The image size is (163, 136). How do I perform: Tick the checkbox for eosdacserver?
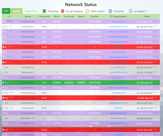coord(3,47)
